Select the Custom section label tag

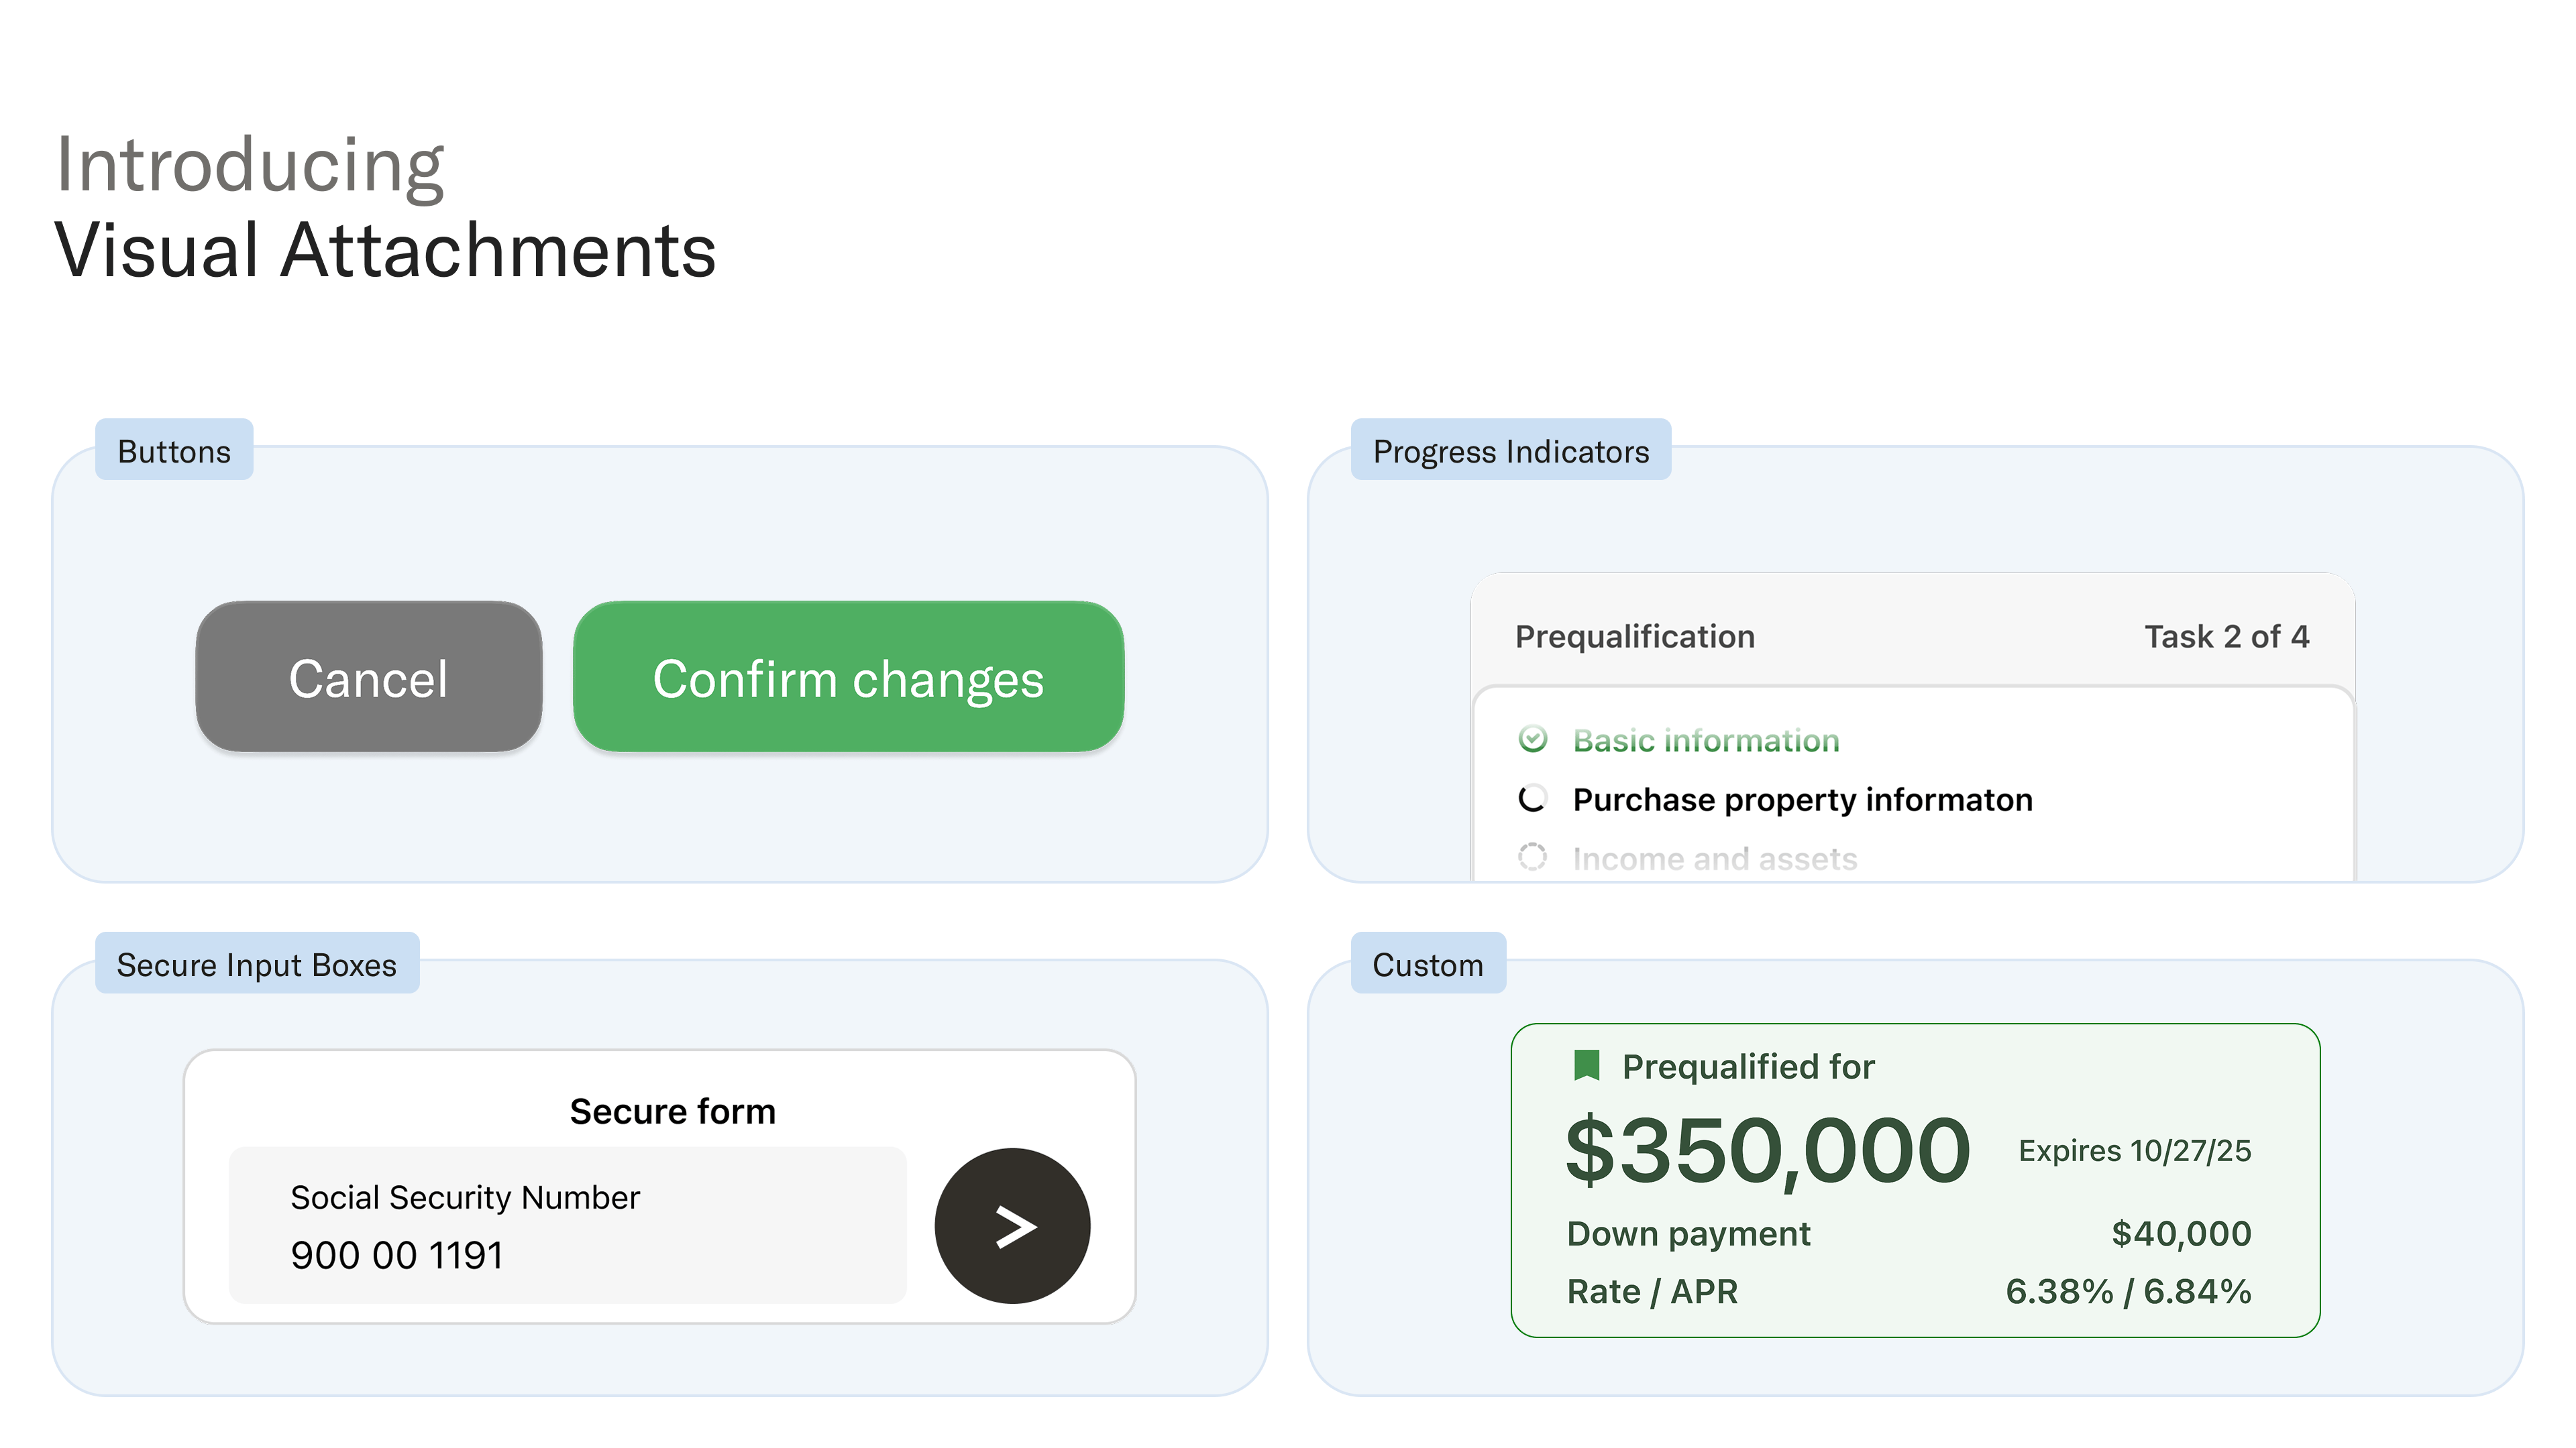click(1428, 965)
